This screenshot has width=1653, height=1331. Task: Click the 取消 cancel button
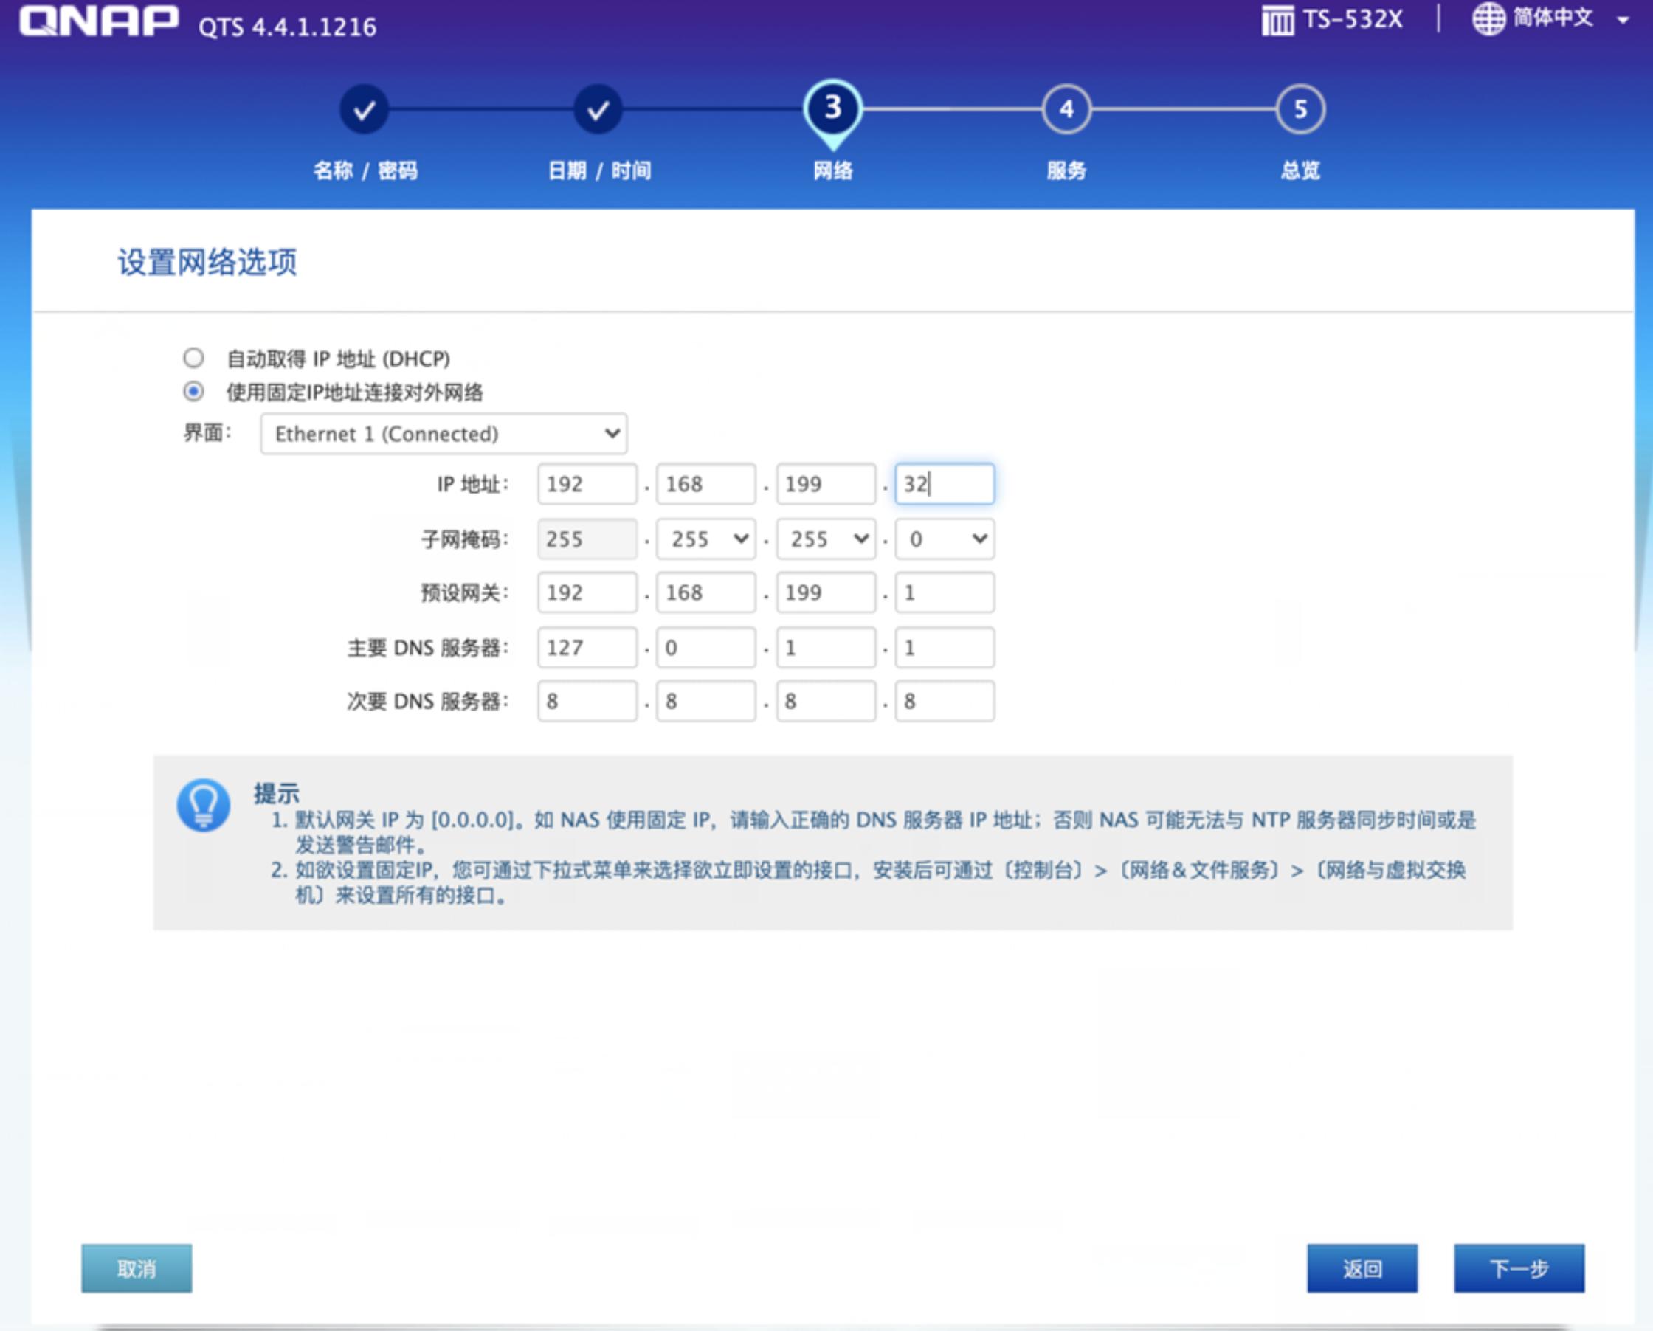pyautogui.click(x=137, y=1268)
